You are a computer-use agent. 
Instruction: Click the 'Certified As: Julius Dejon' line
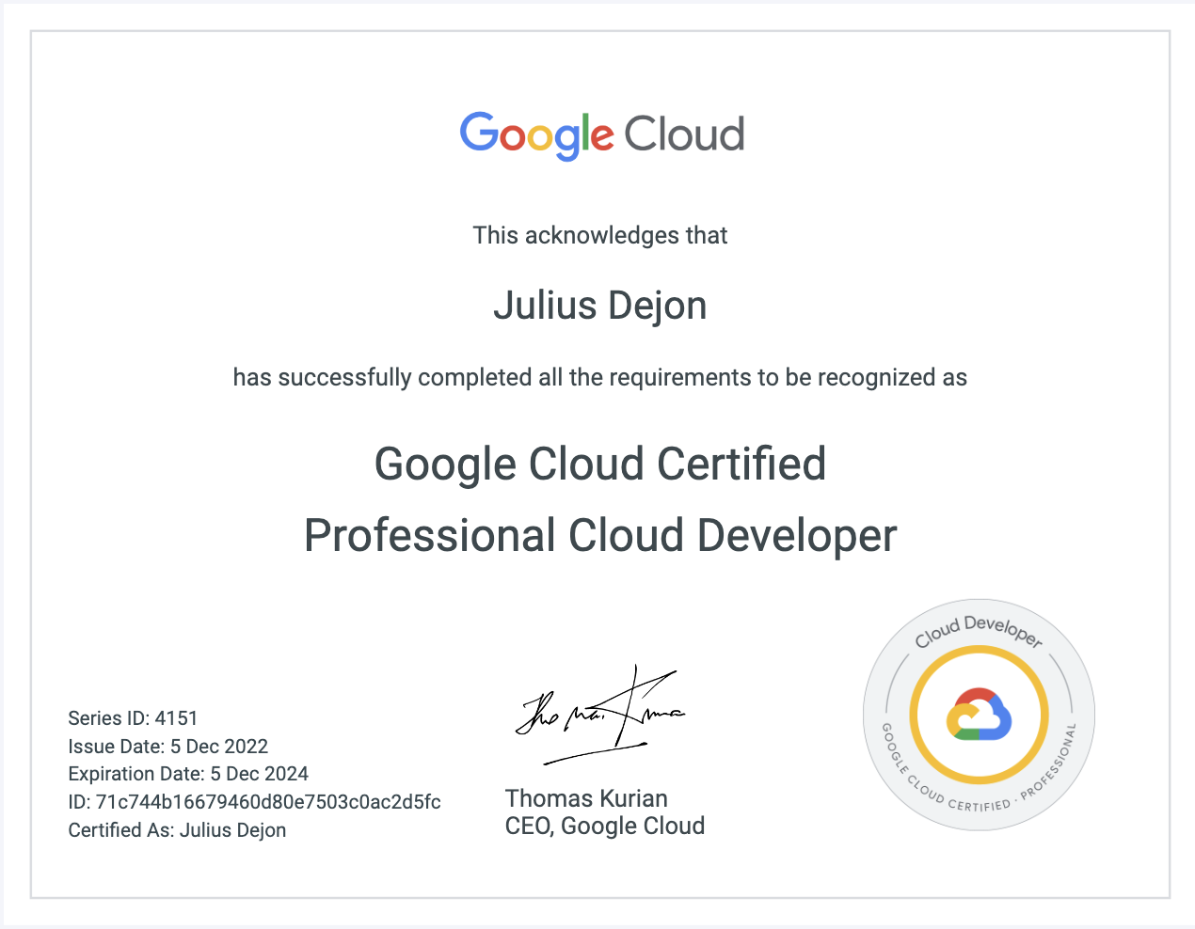tap(177, 830)
